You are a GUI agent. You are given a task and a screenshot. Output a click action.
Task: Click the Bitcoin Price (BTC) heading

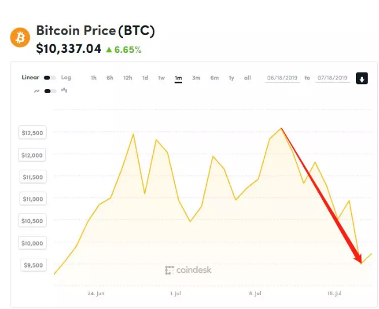point(95,30)
